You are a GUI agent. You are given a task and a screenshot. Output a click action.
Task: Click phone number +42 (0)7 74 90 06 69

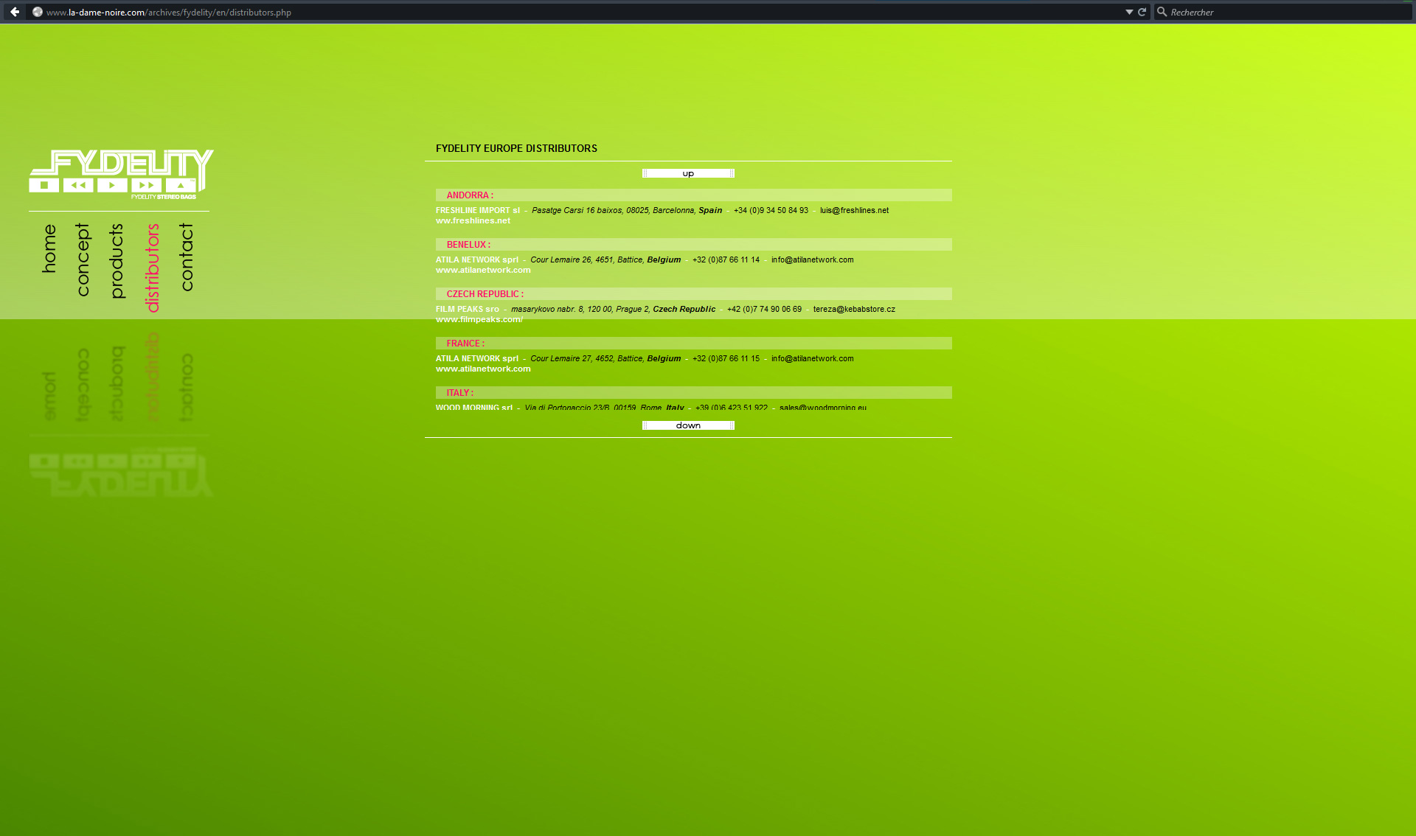pos(764,309)
